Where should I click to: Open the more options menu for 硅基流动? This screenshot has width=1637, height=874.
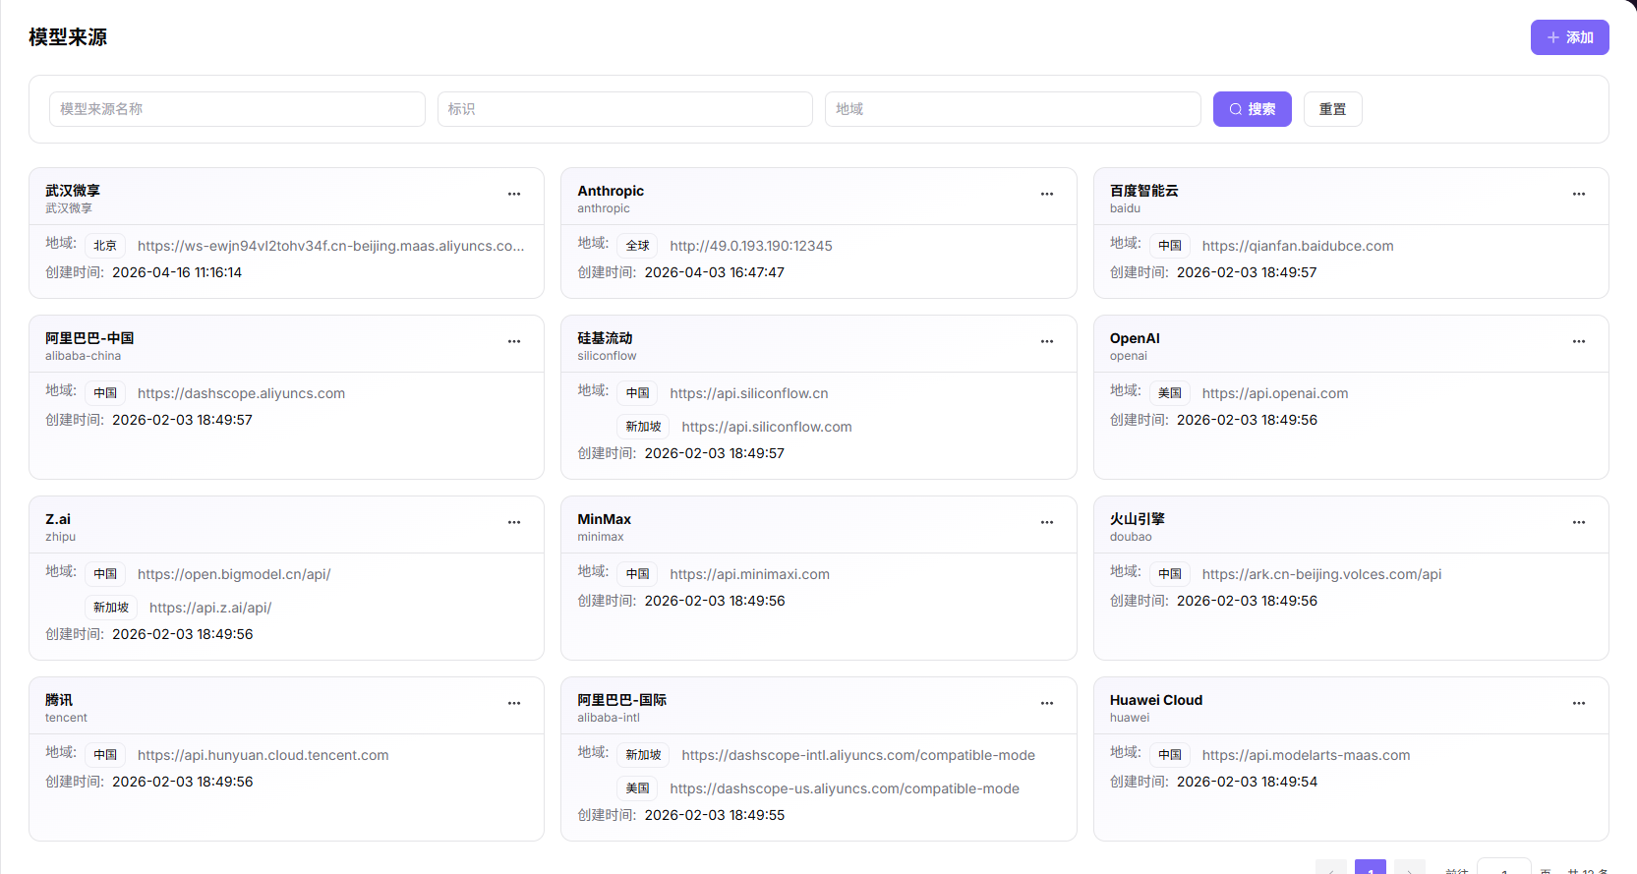click(x=1047, y=341)
